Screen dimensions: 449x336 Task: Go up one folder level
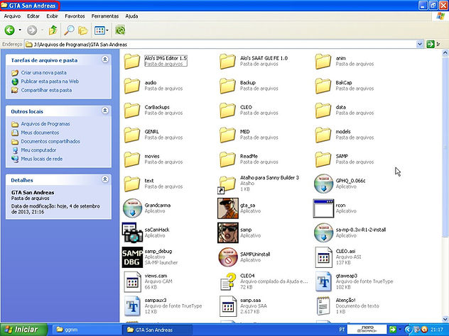[x=53, y=30]
